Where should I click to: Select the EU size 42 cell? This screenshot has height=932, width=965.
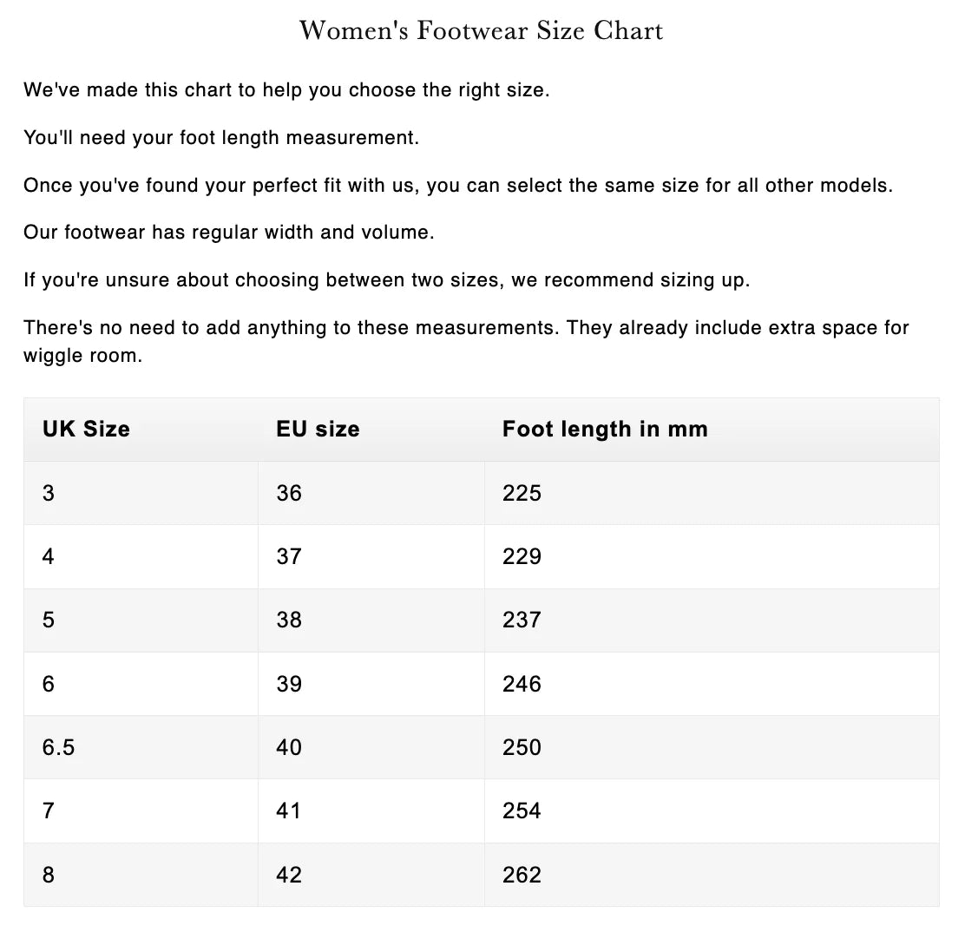pos(289,875)
